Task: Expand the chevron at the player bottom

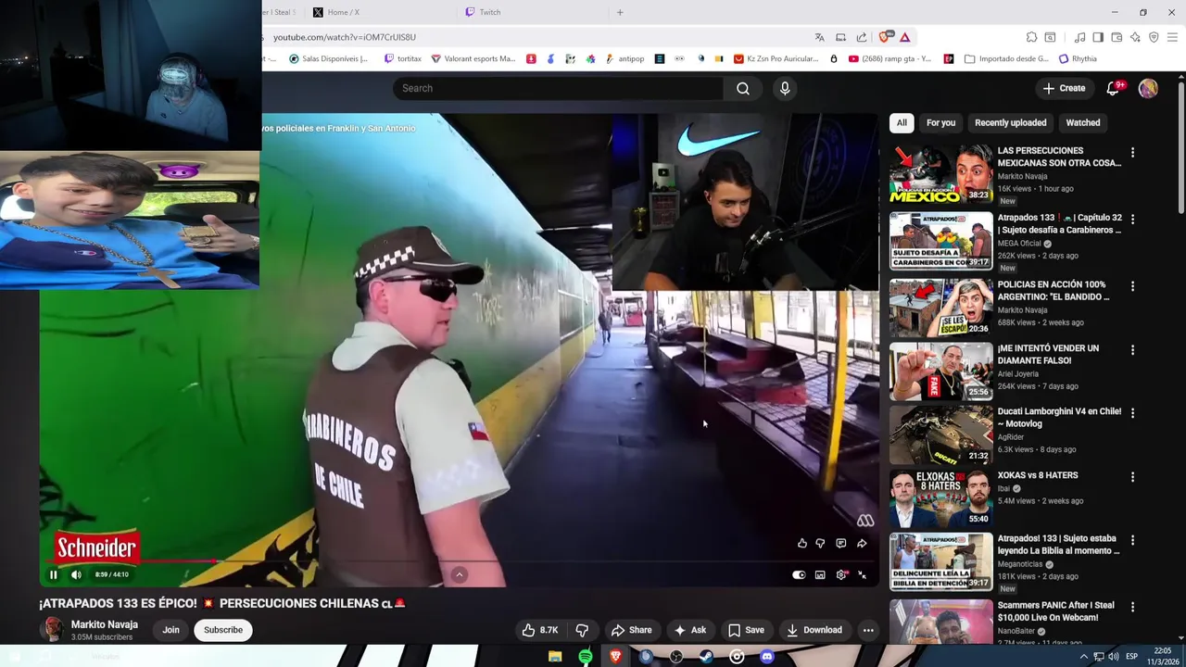Action: pos(459,574)
